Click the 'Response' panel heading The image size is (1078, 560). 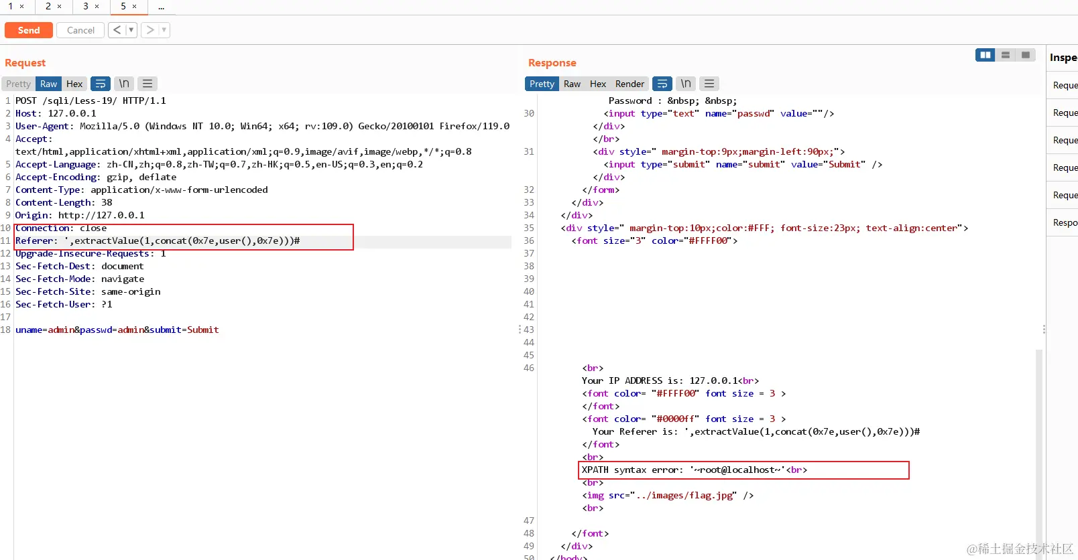[x=552, y=62]
